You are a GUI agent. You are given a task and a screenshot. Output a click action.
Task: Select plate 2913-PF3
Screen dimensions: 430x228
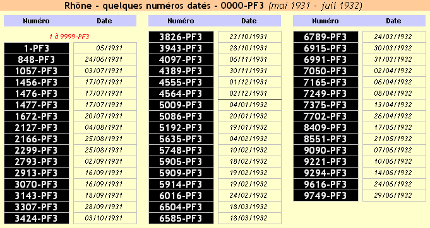[x=37, y=173]
